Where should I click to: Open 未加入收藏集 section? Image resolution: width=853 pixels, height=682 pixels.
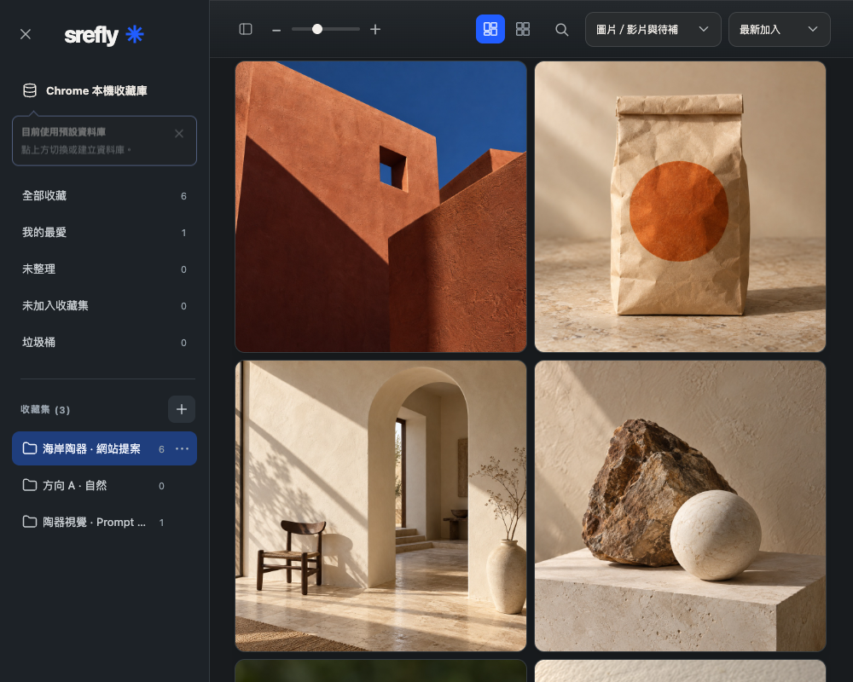104,306
